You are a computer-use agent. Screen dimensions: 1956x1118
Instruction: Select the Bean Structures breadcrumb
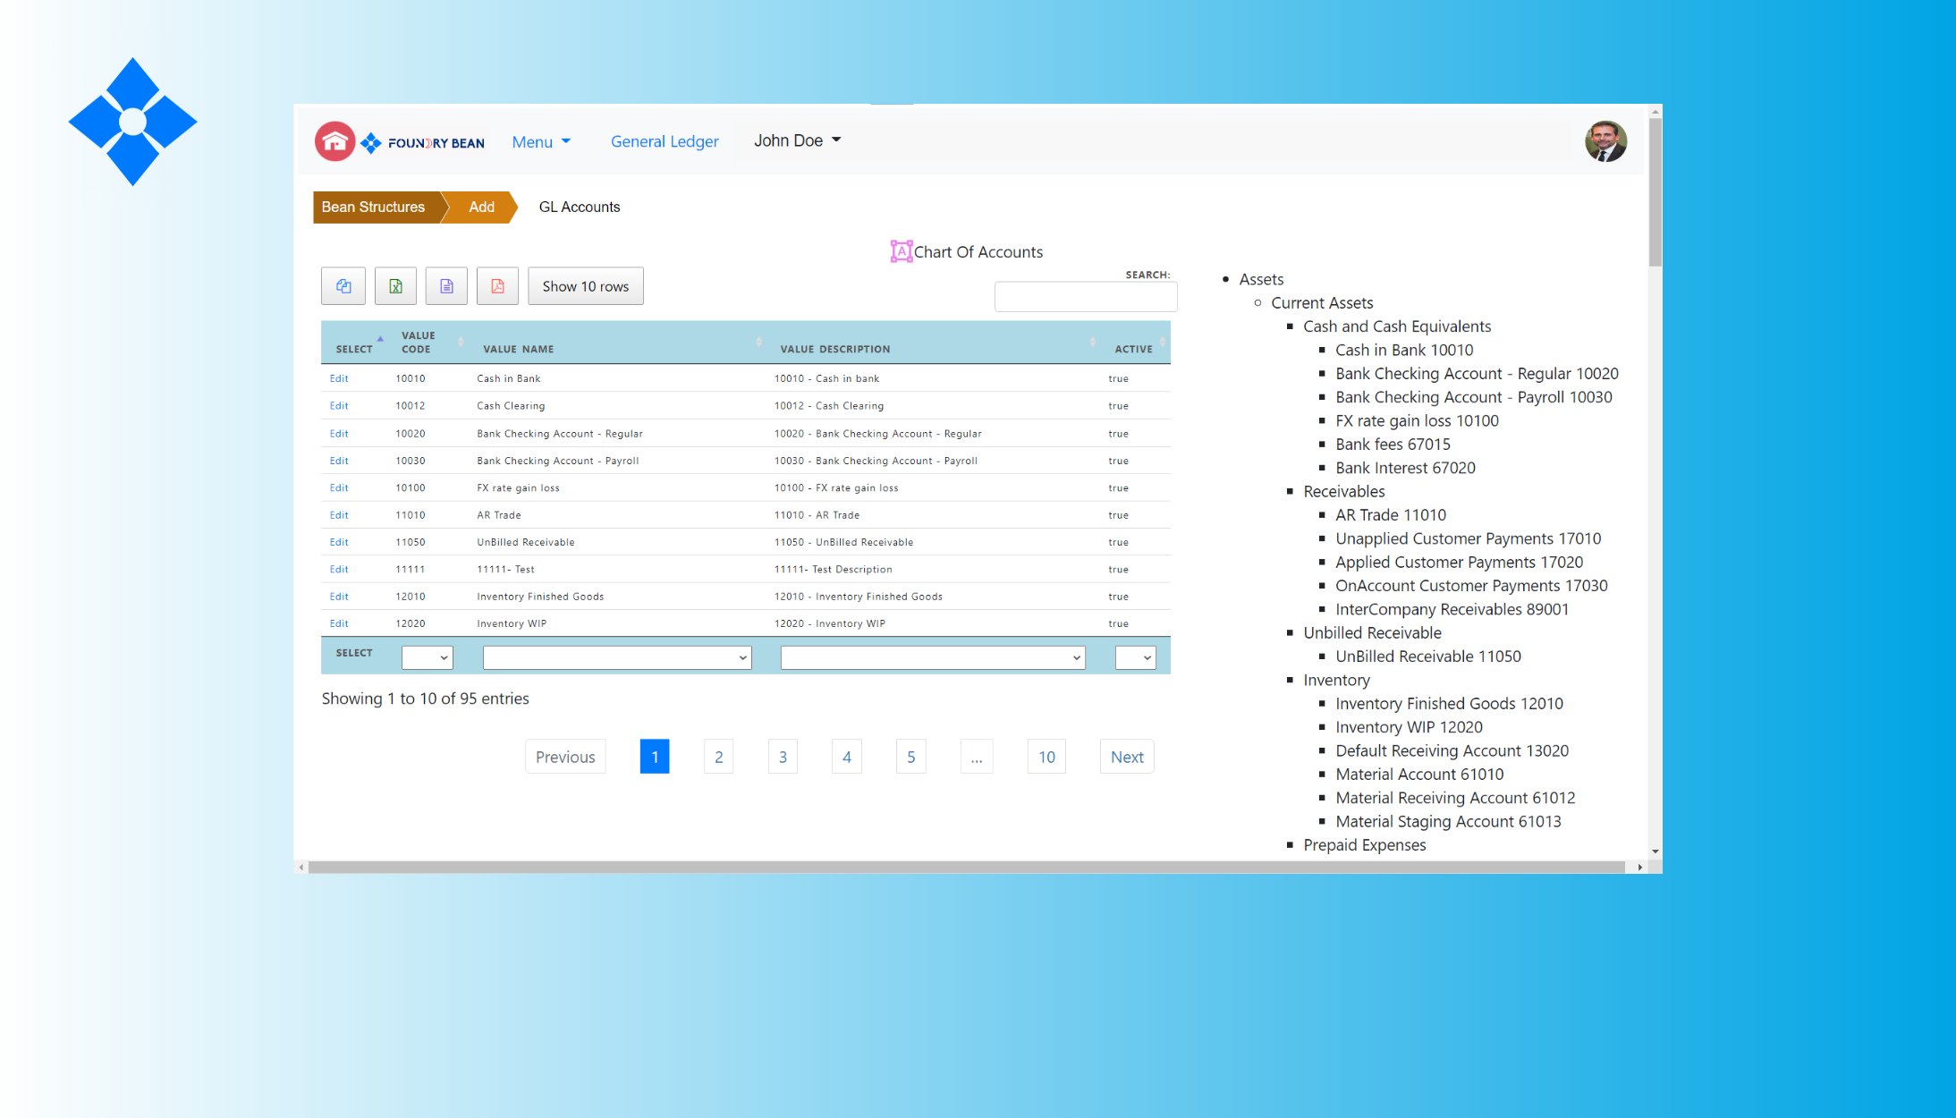click(373, 207)
